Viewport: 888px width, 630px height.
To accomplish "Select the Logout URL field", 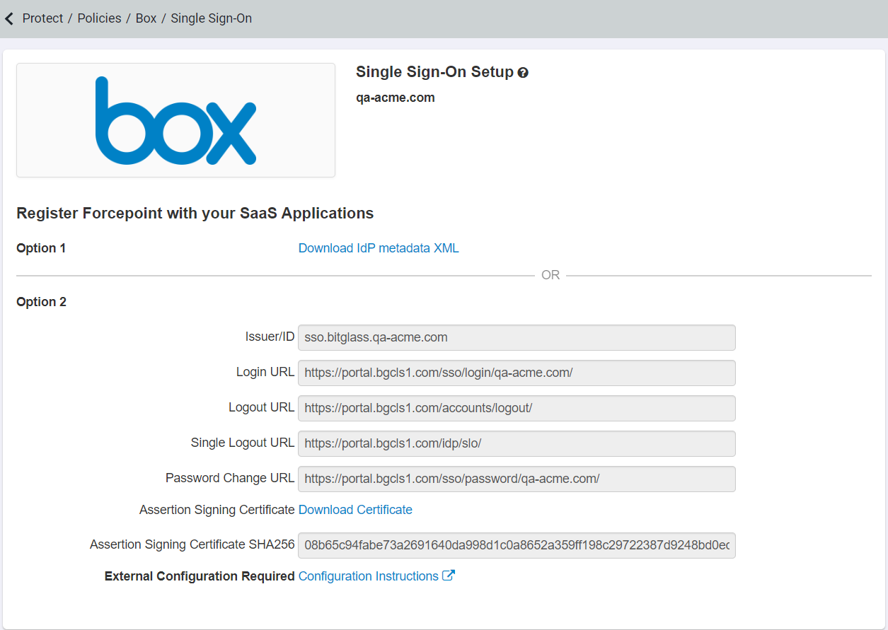I will coord(517,407).
